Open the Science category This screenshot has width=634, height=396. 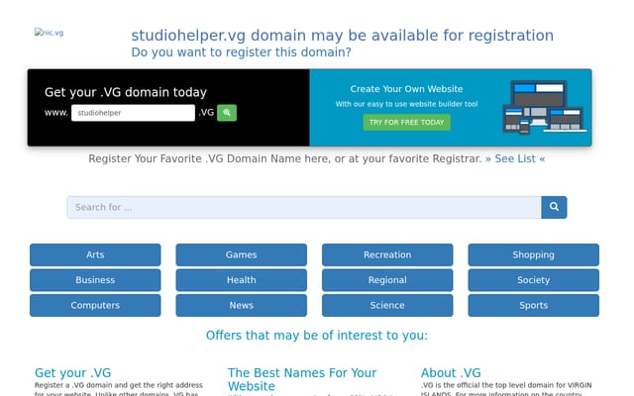[x=387, y=305]
